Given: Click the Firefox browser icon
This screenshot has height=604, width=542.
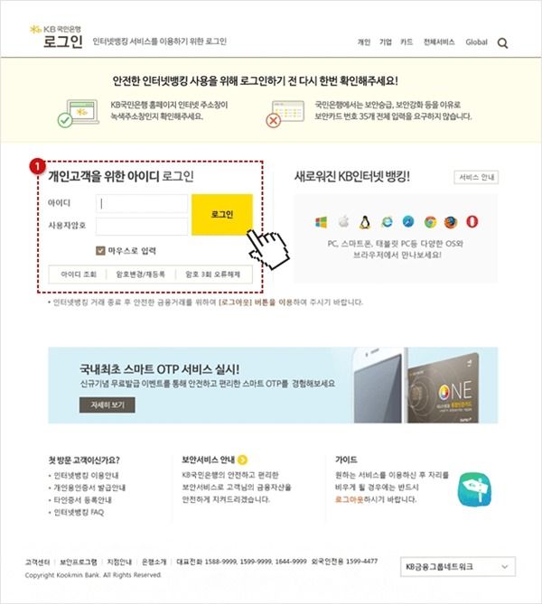Looking at the screenshot, I should click(x=450, y=222).
